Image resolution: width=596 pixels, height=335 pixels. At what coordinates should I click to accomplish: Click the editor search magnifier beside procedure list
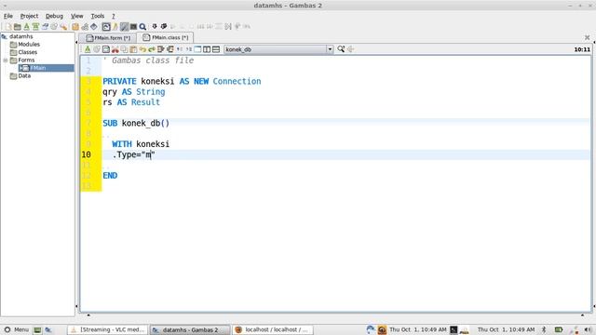(341, 49)
